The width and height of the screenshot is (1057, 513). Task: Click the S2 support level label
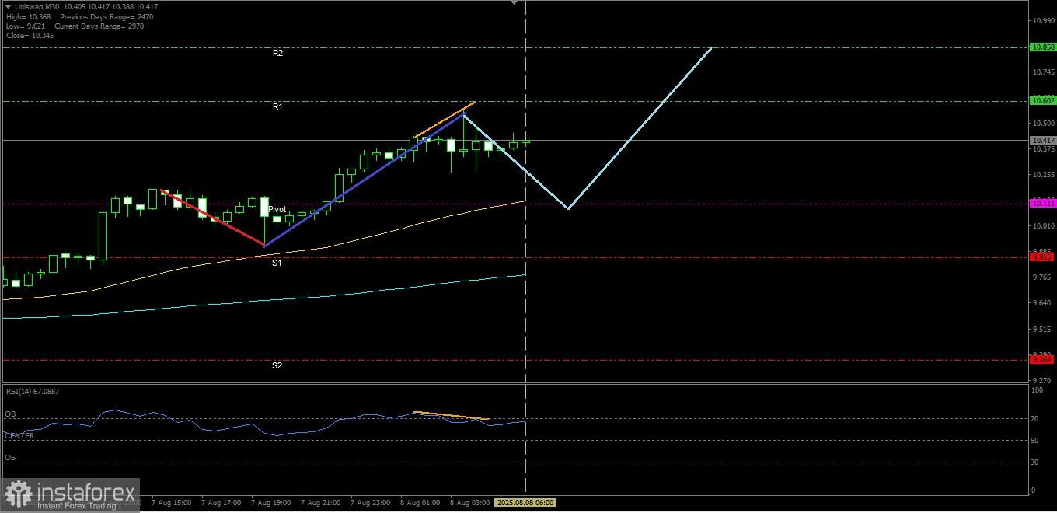tap(277, 365)
